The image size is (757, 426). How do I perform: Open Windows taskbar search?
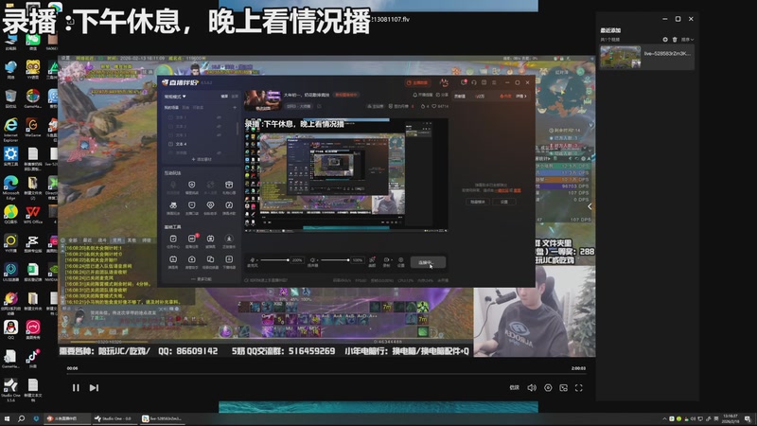pyautogui.click(x=21, y=418)
